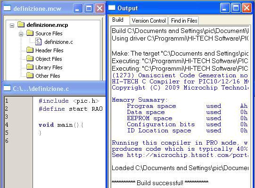The width and height of the screenshot is (255, 188).
Task: Switch to the Find in Files tab
Action: [184, 21]
